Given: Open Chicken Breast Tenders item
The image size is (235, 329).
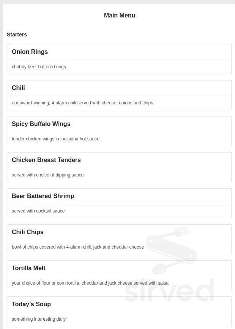Looking at the screenshot, I should 46,160.
